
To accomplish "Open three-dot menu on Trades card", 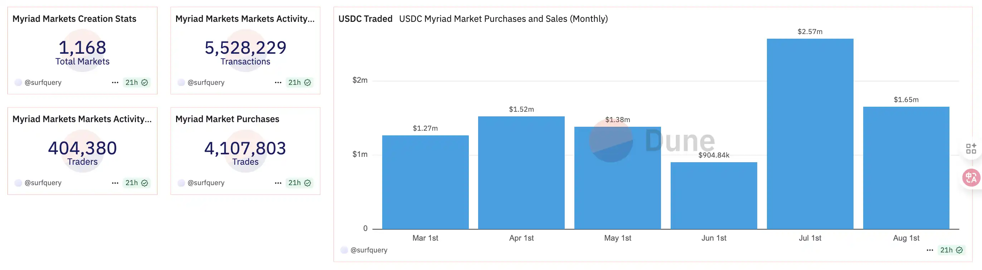I will 278,183.
